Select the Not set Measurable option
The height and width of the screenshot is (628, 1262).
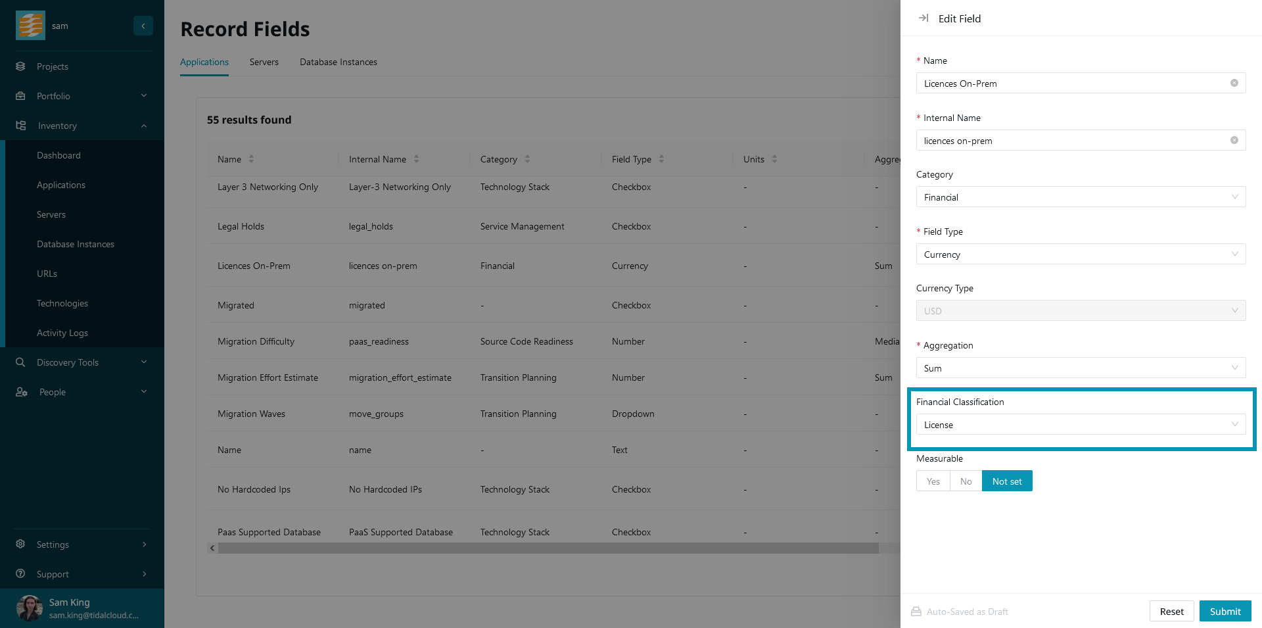tap(1006, 481)
